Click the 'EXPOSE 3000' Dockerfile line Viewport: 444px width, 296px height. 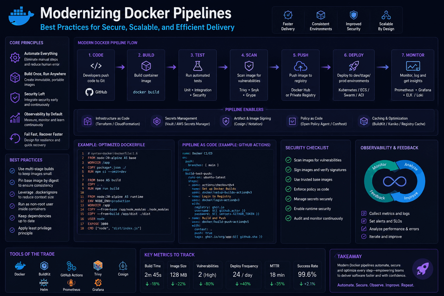(98, 224)
